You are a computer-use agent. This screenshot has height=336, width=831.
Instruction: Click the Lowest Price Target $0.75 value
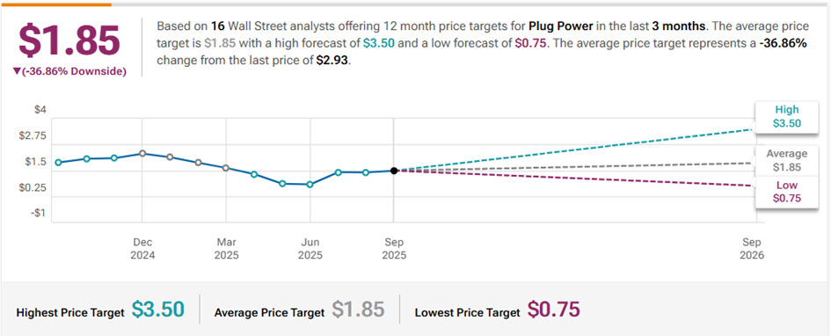coord(554,309)
